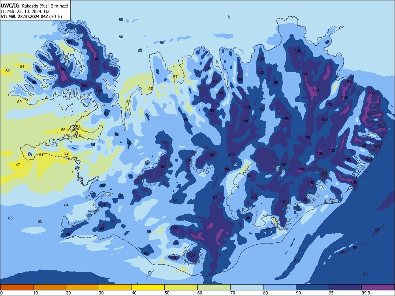
Task: Select the bright yellow 40–50 legend swatch
Action: (148, 287)
